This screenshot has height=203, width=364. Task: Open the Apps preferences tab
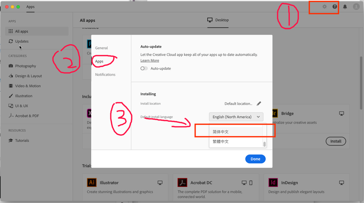[x=99, y=61]
